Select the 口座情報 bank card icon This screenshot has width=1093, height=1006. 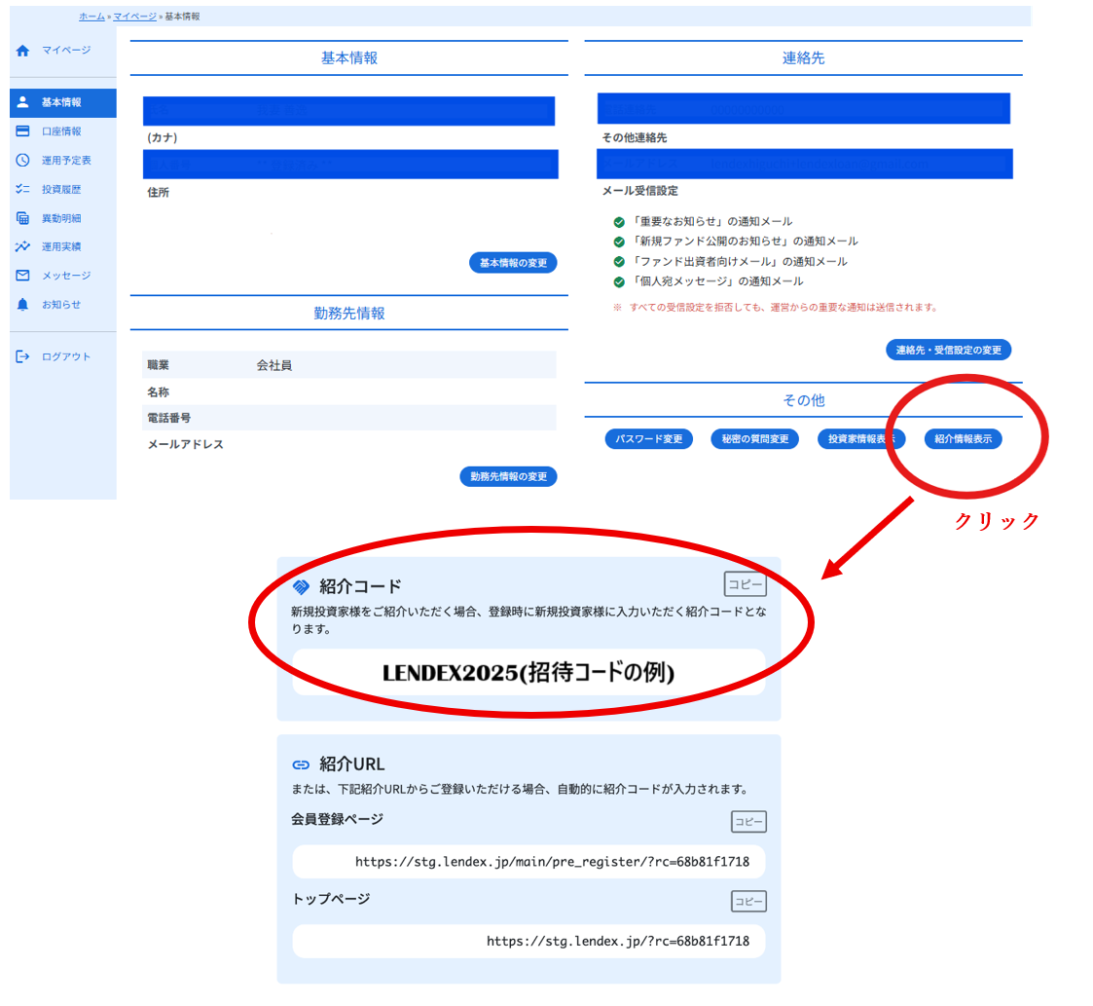pos(22,130)
